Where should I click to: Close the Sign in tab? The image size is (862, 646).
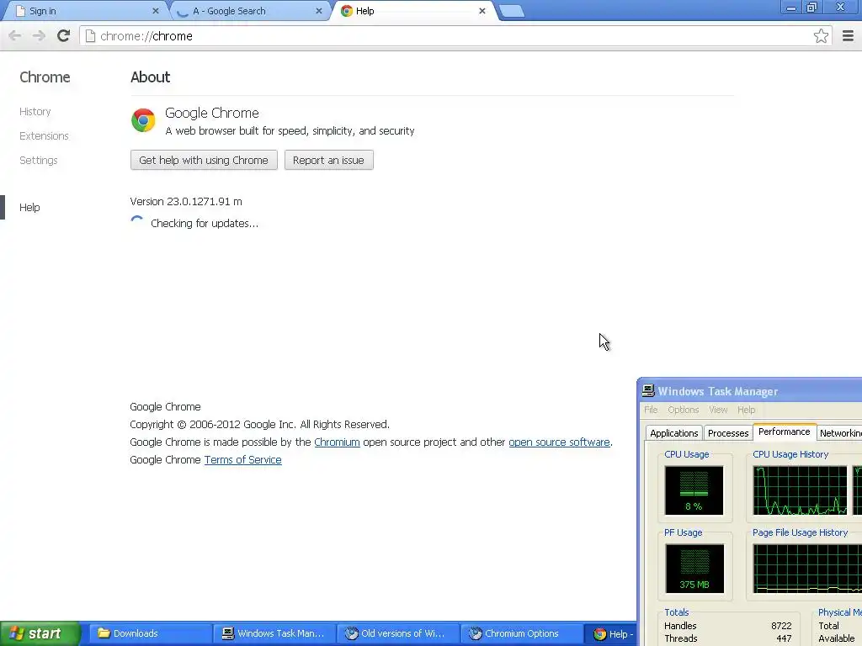coord(156,11)
